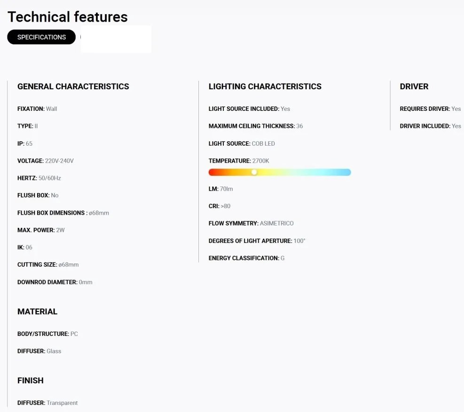Click the LIGHTING CHARACTERISTICS section heading
464x412 pixels.
[265, 86]
